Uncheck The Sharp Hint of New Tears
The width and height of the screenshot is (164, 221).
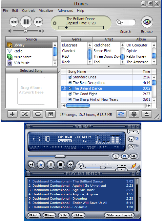coord(70,99)
